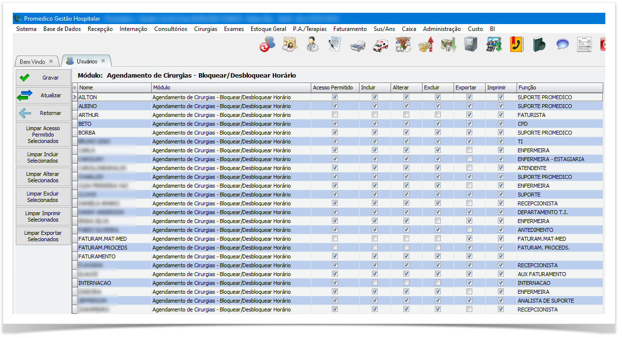Toggle Acesso Permitido checkbox for ARTHUR
Image resolution: width=622 pixels, height=338 pixels.
point(335,115)
